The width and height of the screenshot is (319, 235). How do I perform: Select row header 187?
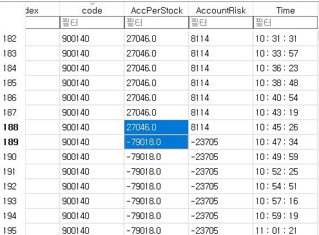pyautogui.click(x=12, y=112)
